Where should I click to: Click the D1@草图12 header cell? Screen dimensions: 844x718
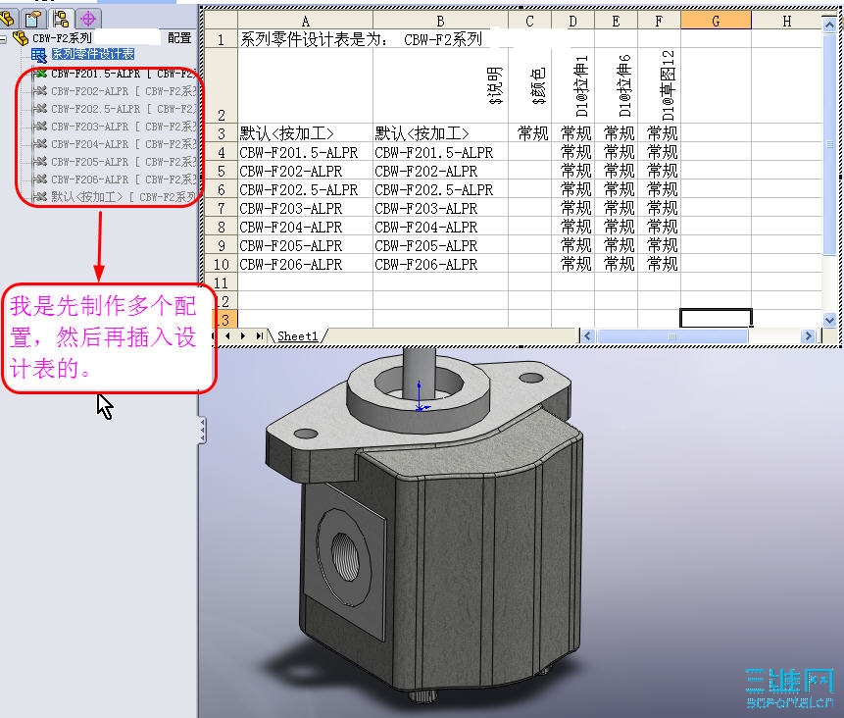pos(659,86)
